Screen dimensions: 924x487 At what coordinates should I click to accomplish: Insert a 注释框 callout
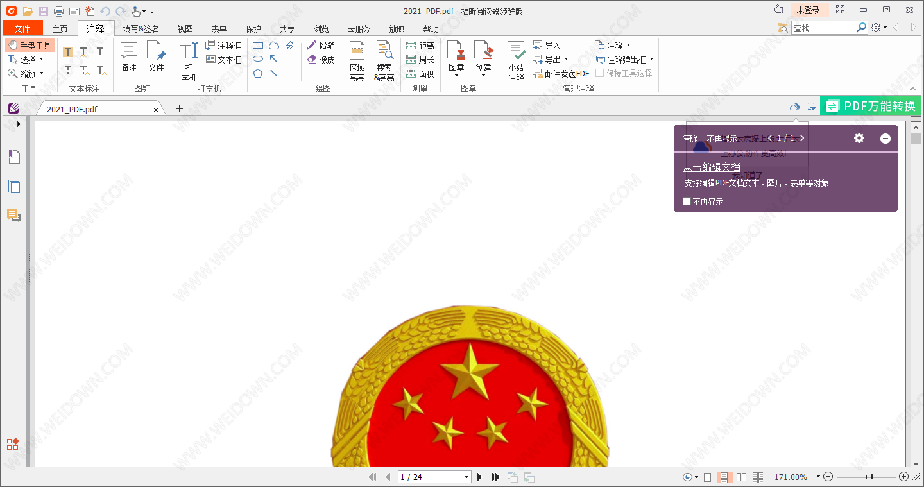point(223,46)
